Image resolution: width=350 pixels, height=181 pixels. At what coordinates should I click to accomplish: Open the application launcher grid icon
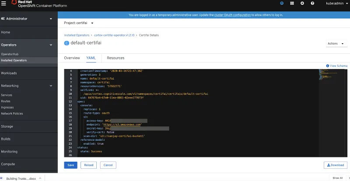(292, 3)
